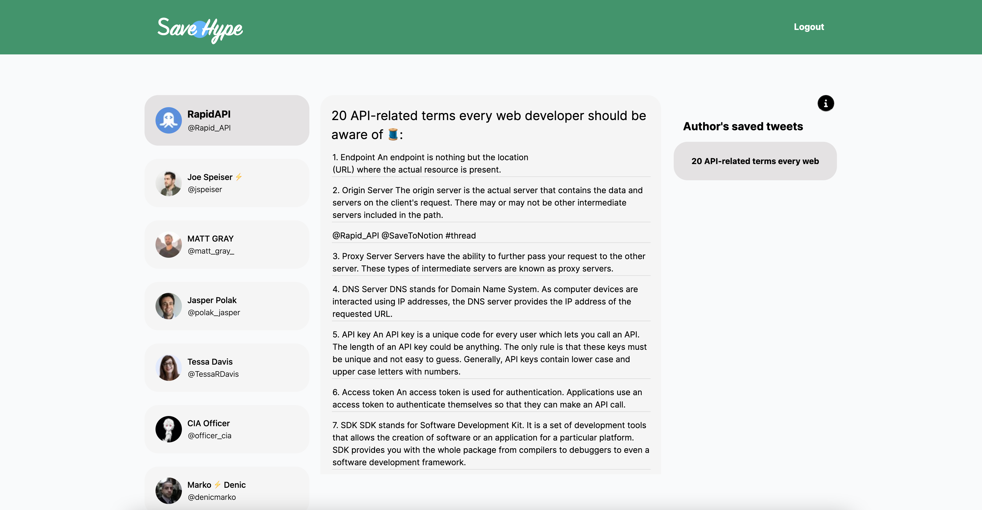This screenshot has width=982, height=510.
Task: Select the Joe Speiser author card
Action: (227, 183)
